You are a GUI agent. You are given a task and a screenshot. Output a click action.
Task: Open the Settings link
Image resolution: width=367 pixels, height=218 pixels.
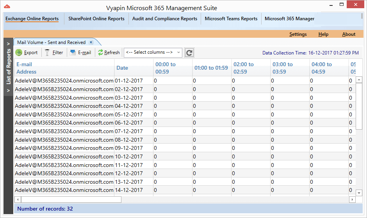click(298, 34)
